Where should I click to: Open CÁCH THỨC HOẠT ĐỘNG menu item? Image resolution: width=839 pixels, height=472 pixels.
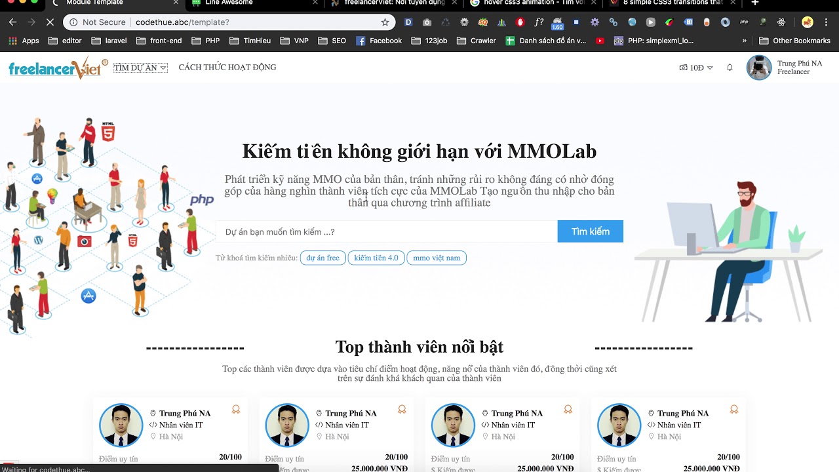coord(227,68)
